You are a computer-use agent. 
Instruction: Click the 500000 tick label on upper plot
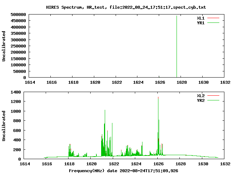pos(18,14)
